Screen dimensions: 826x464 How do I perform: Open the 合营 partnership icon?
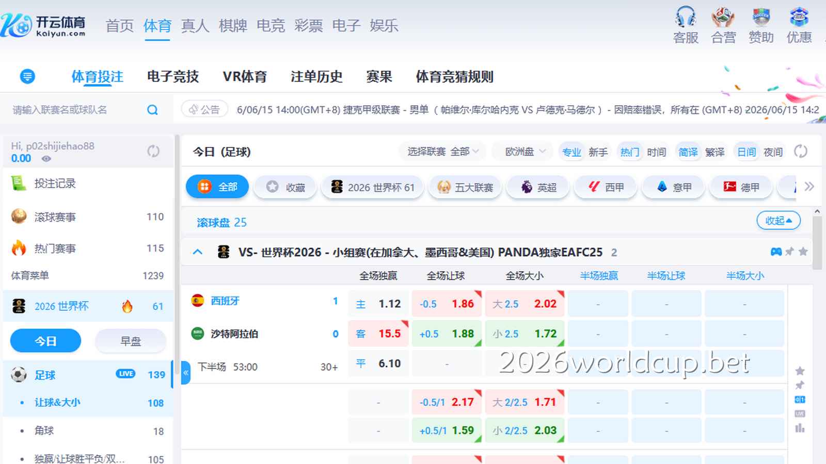point(723,25)
